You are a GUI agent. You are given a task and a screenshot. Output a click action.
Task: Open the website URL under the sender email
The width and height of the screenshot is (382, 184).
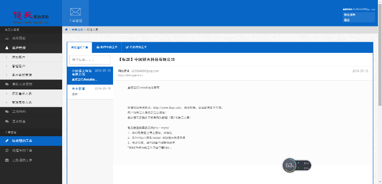point(130,75)
